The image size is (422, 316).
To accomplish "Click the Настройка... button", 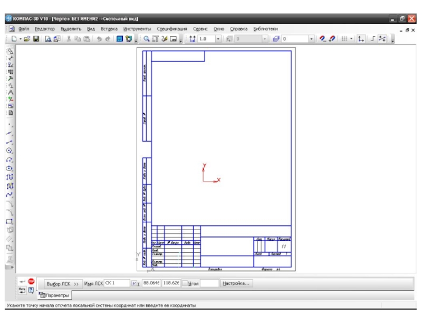I will 236,283.
